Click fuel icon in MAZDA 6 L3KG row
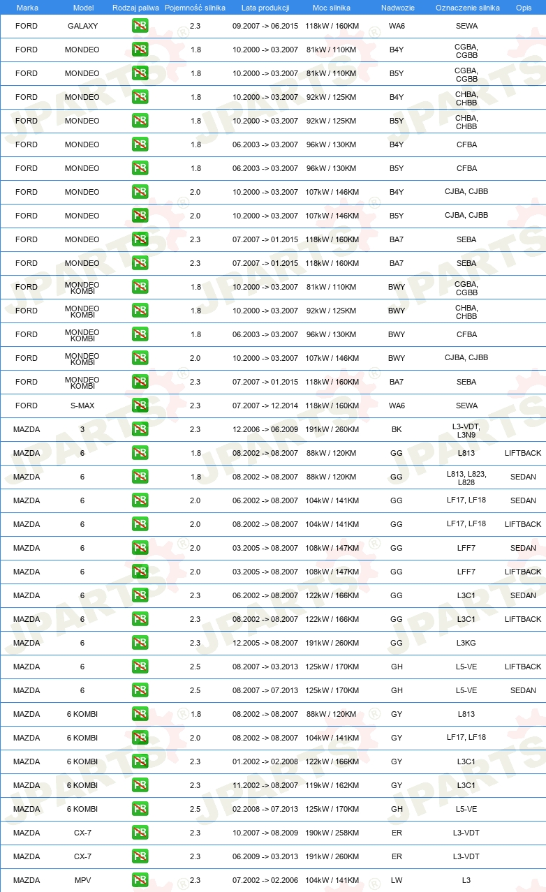 tap(140, 643)
